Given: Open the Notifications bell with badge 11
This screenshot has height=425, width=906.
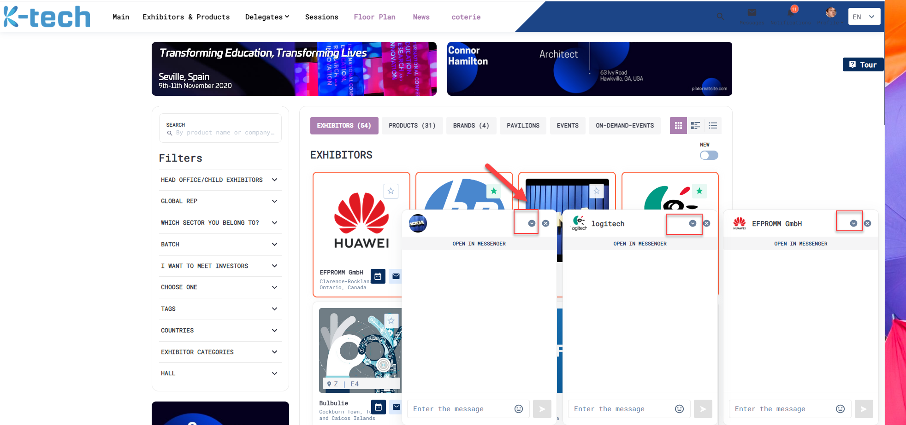Looking at the screenshot, I should tap(791, 13).
